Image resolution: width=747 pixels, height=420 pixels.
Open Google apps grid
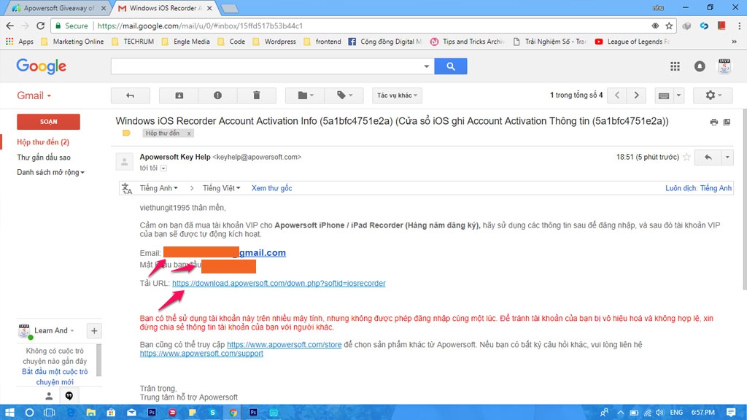coord(675,66)
